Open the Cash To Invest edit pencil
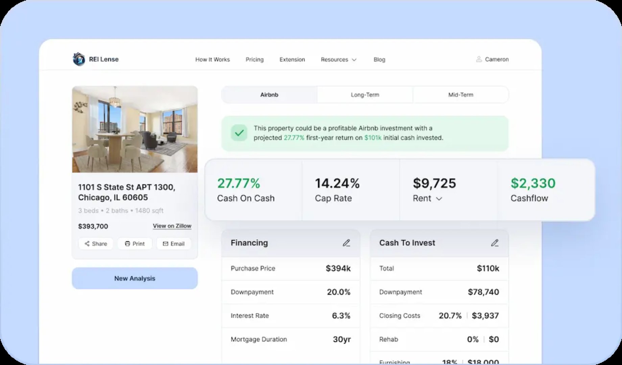The image size is (622, 365). [496, 243]
